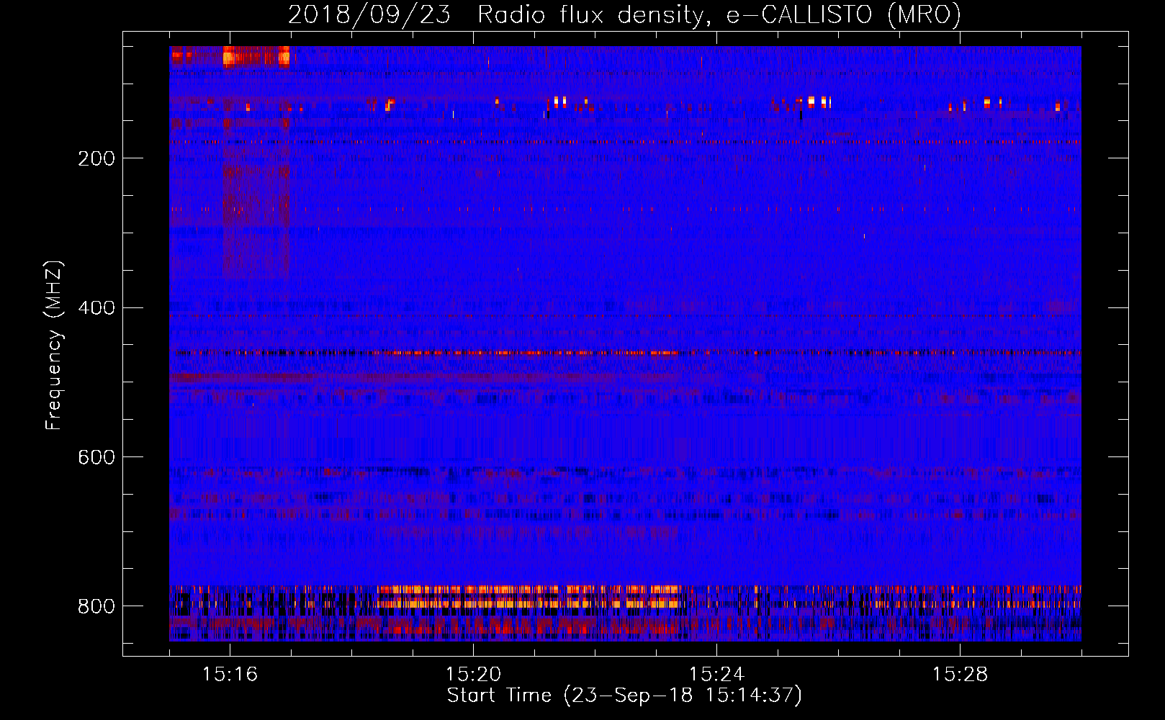Click the '15:24' time tick label

click(x=716, y=674)
